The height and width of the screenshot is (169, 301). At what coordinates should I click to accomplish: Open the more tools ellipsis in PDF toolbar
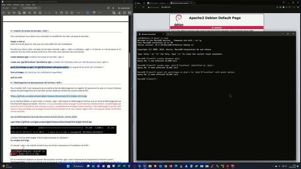click(100, 13)
